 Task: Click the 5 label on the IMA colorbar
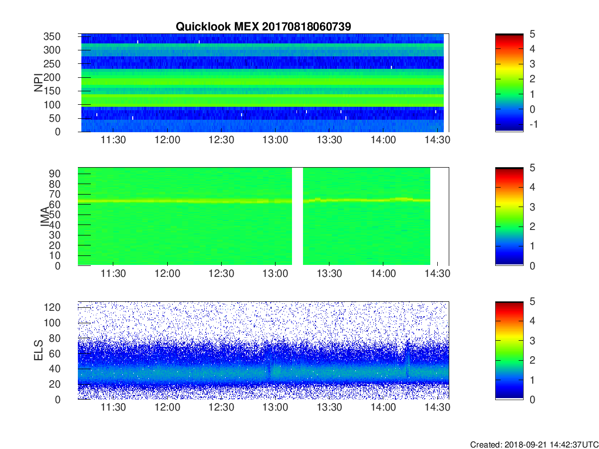pos(532,168)
